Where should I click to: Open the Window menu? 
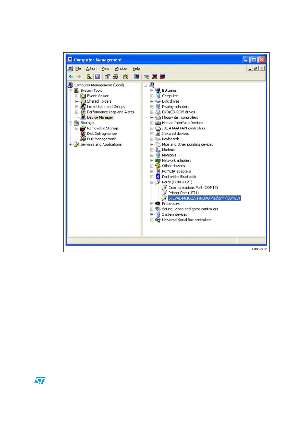[121, 69]
